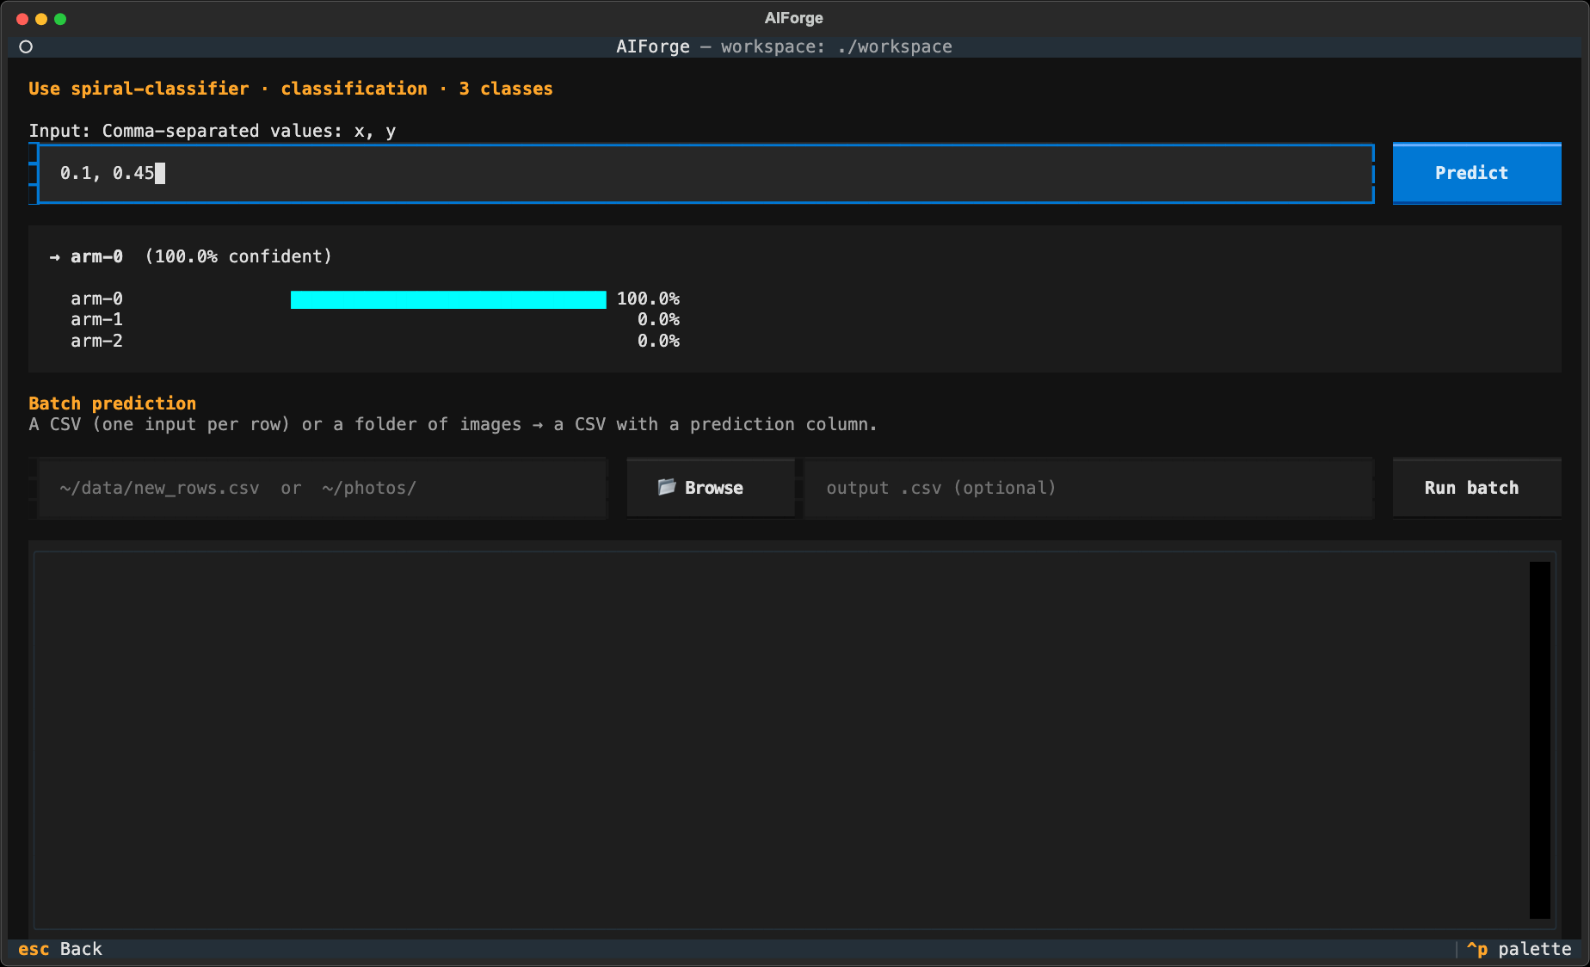This screenshot has height=967, width=1590.
Task: Click the arm-2 class row label
Action: [x=96, y=341]
